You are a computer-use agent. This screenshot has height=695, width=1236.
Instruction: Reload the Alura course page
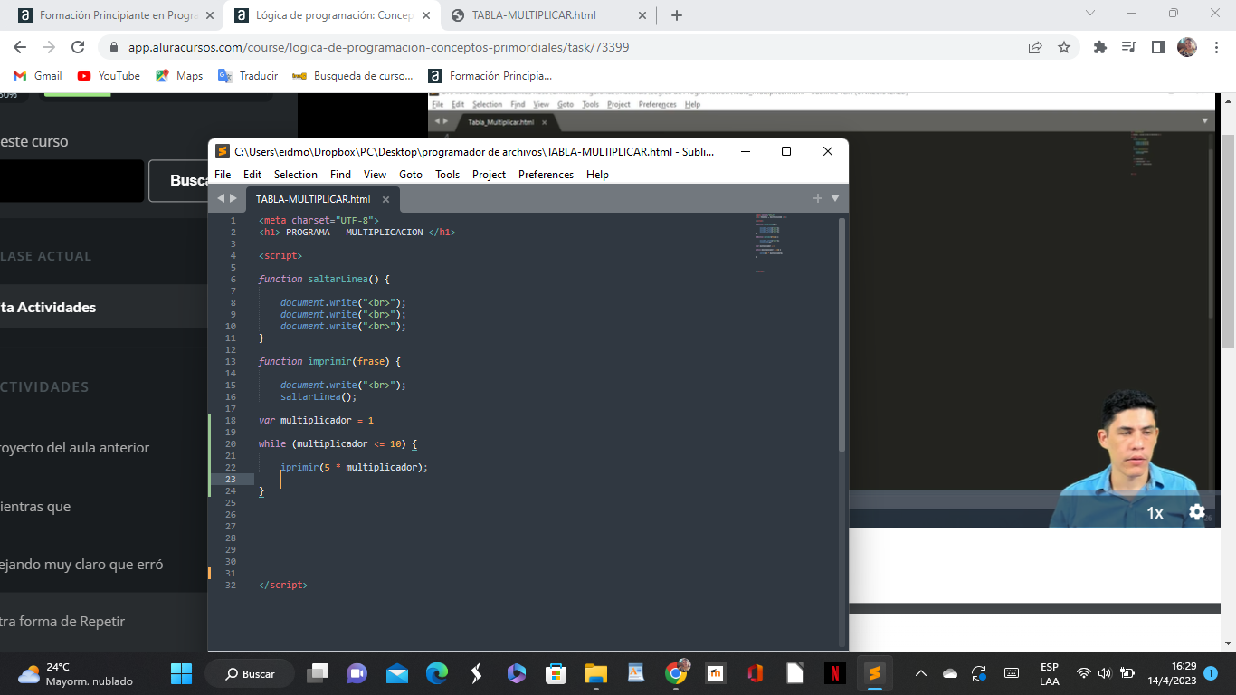[78, 47]
